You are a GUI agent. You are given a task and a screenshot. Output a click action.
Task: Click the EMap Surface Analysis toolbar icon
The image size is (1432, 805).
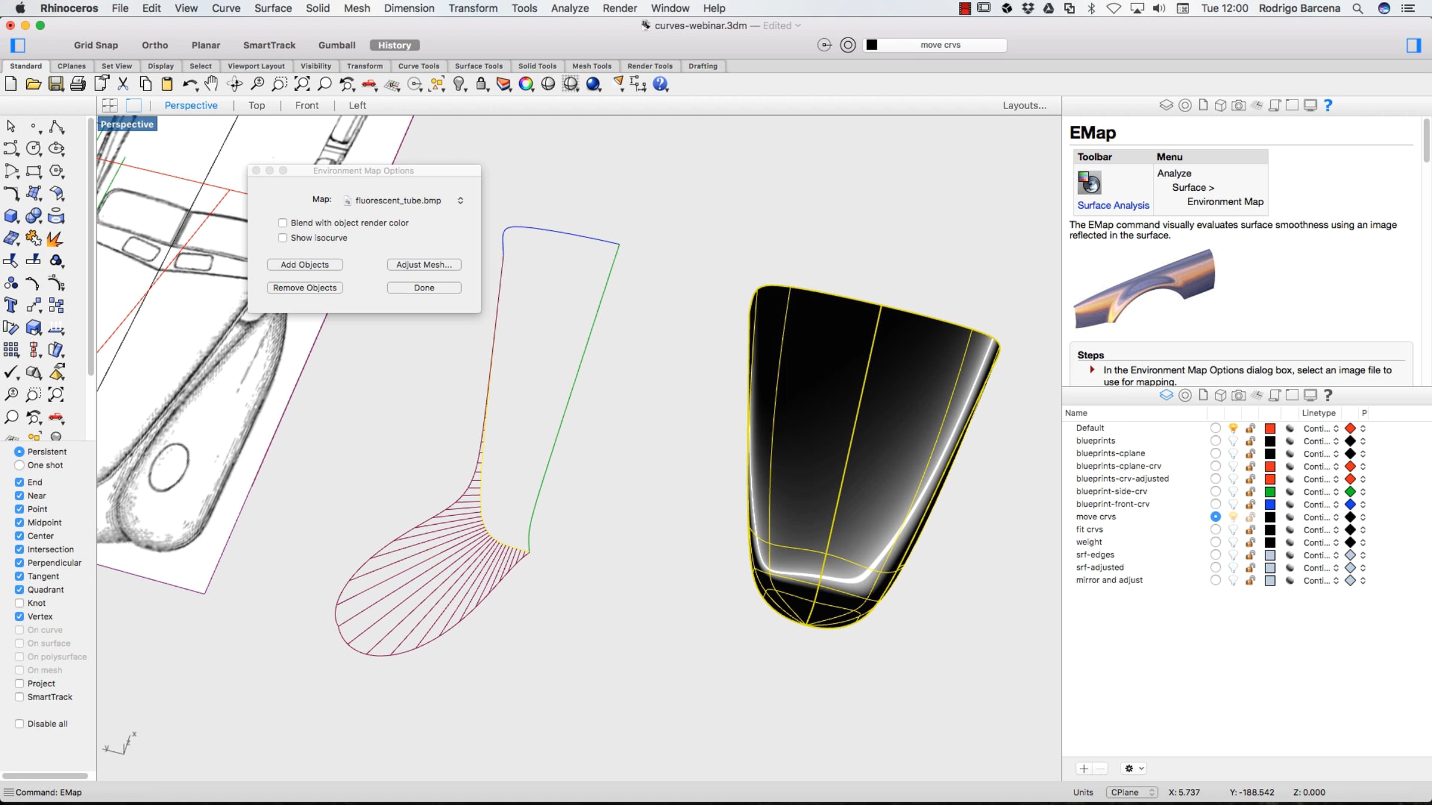coord(1090,182)
